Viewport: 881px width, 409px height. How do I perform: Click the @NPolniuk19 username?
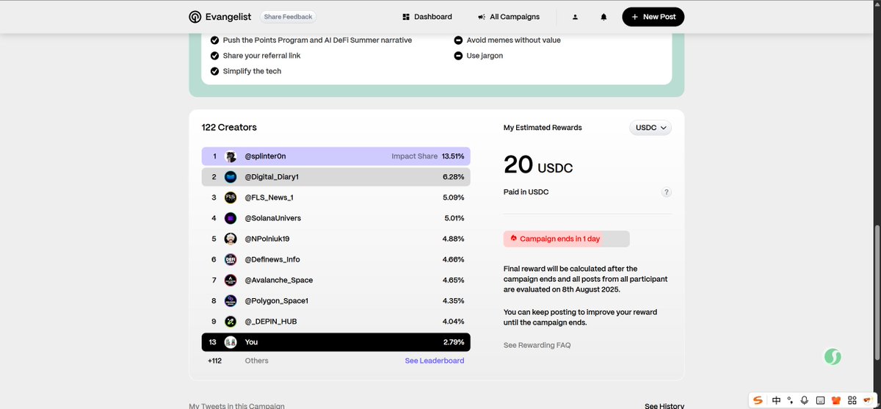(267, 239)
